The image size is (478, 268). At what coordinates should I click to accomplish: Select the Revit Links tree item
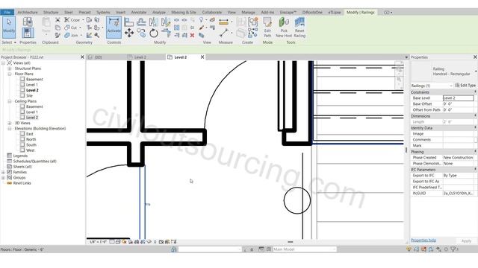(x=22, y=183)
